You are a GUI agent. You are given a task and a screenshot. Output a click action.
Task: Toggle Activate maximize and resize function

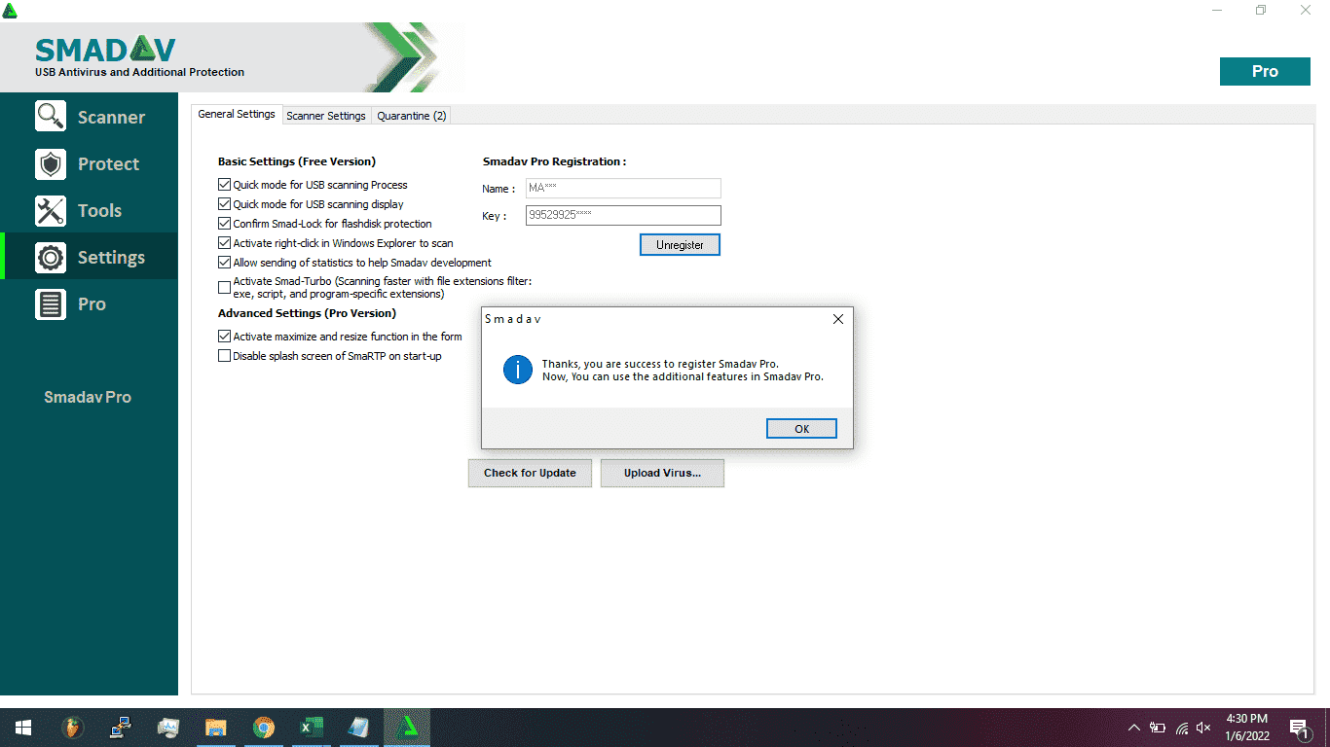tap(225, 337)
